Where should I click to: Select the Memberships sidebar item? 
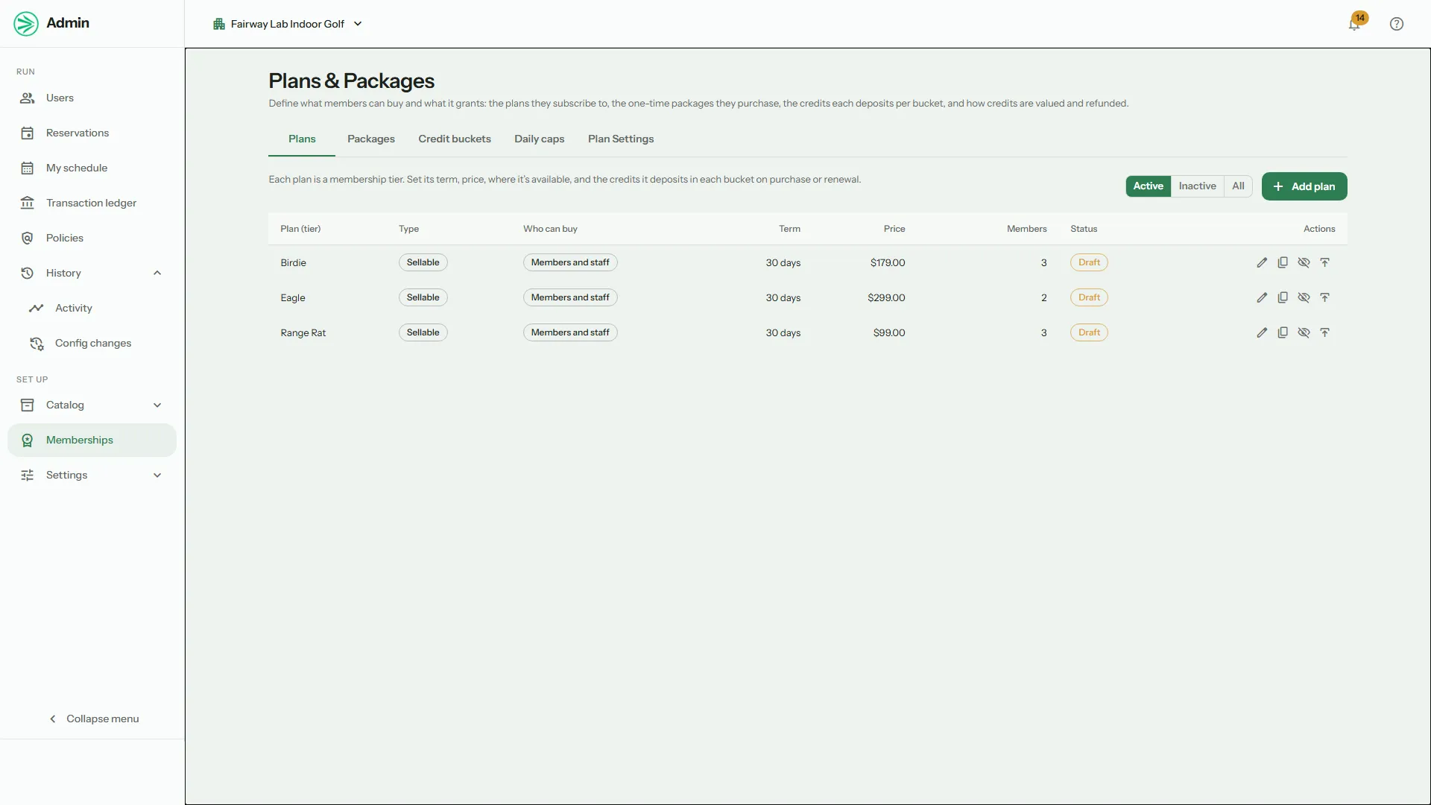92,440
